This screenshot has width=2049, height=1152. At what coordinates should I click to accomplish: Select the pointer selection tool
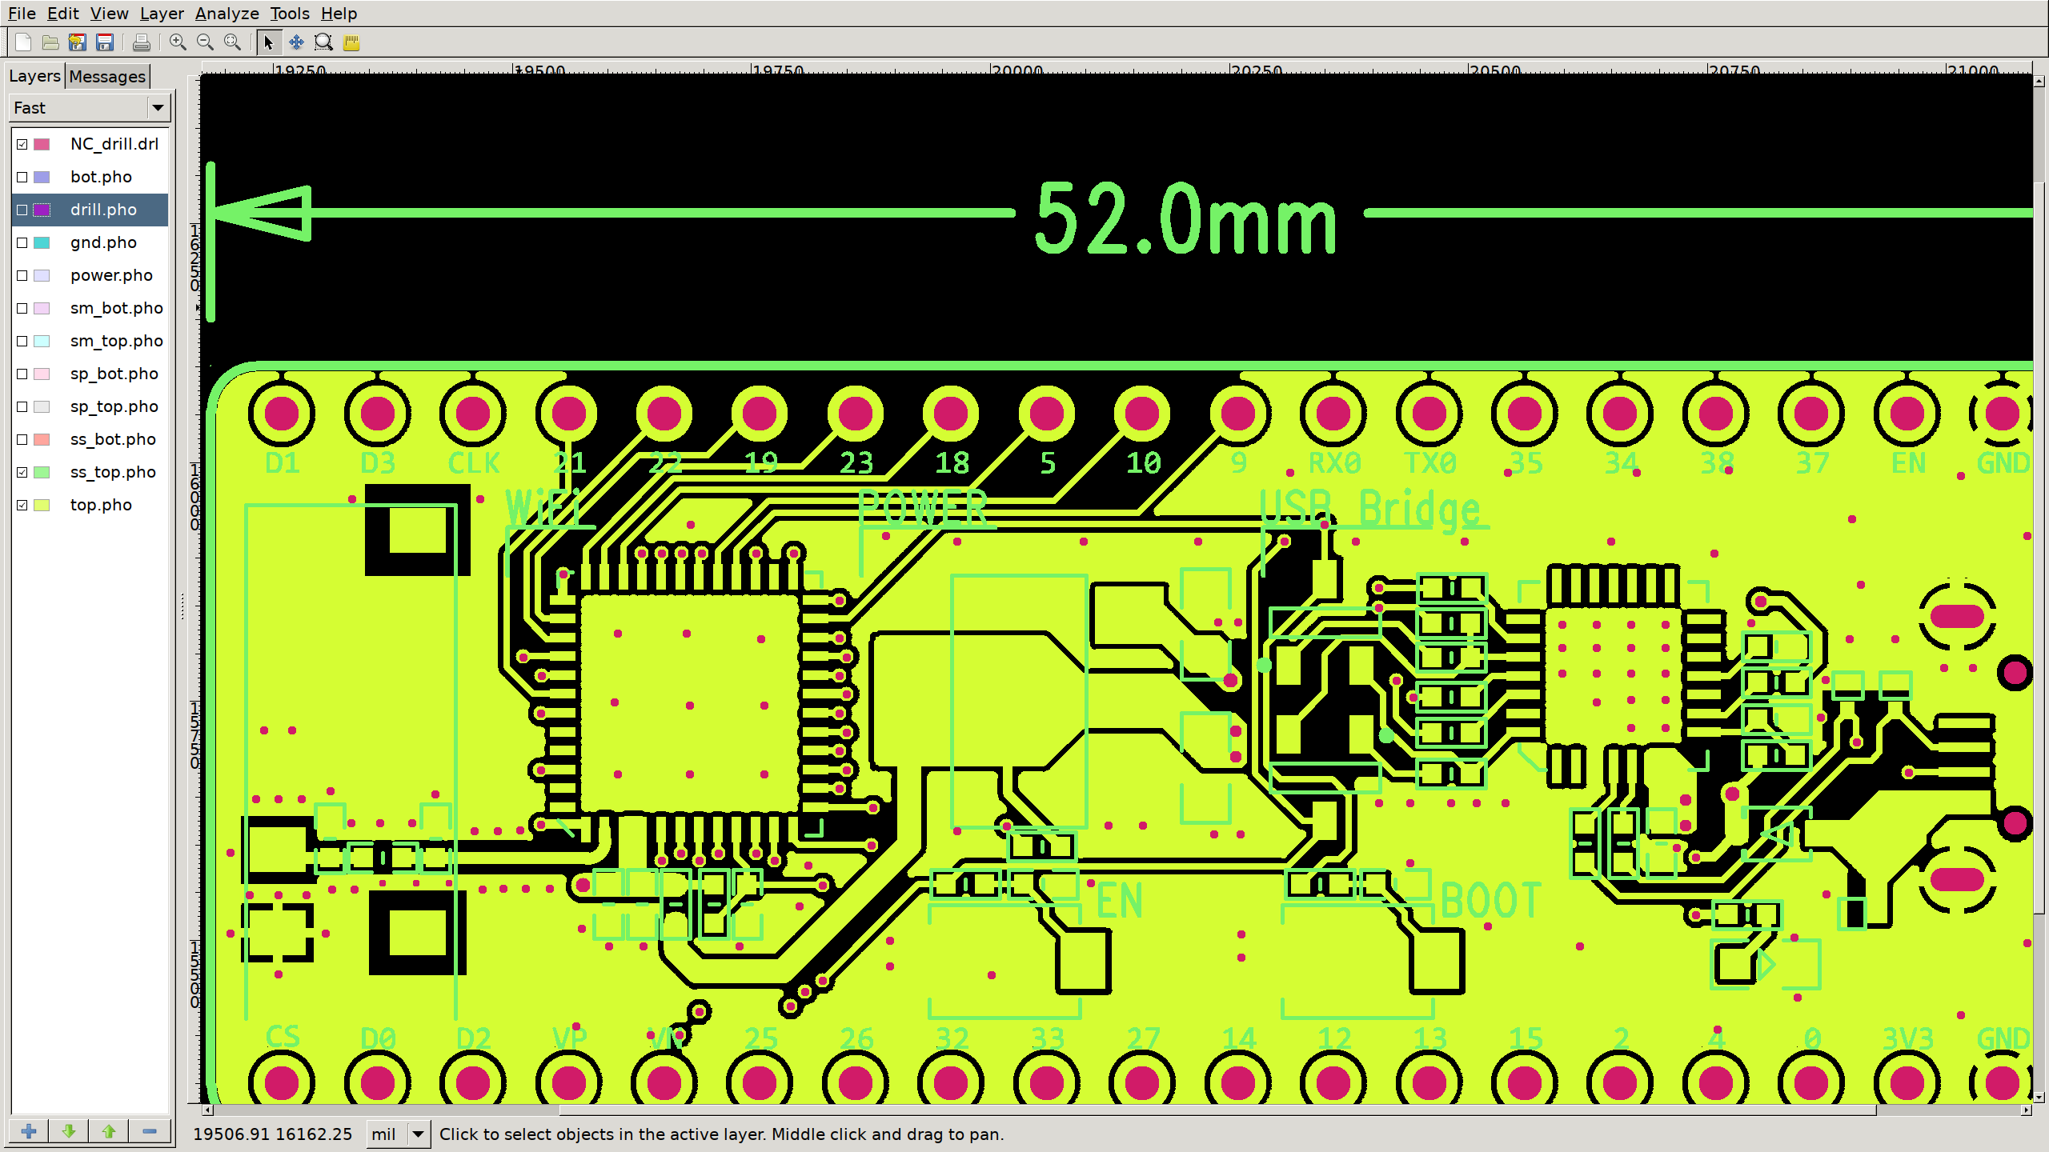point(269,42)
